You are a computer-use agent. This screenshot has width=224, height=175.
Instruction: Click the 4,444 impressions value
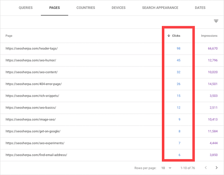click(x=213, y=143)
